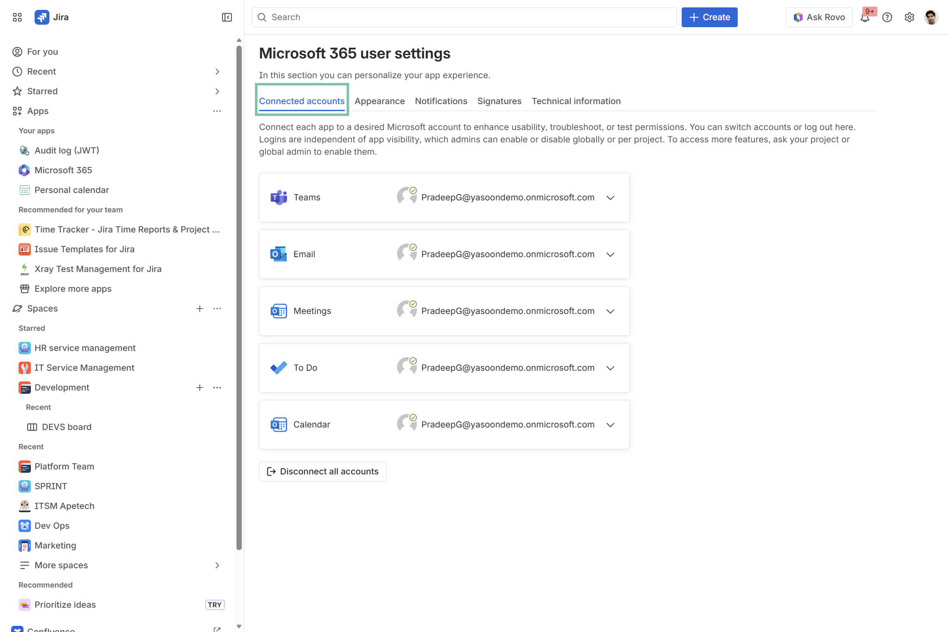The image size is (949, 632).
Task: Click the Development space icon
Action: (x=24, y=388)
